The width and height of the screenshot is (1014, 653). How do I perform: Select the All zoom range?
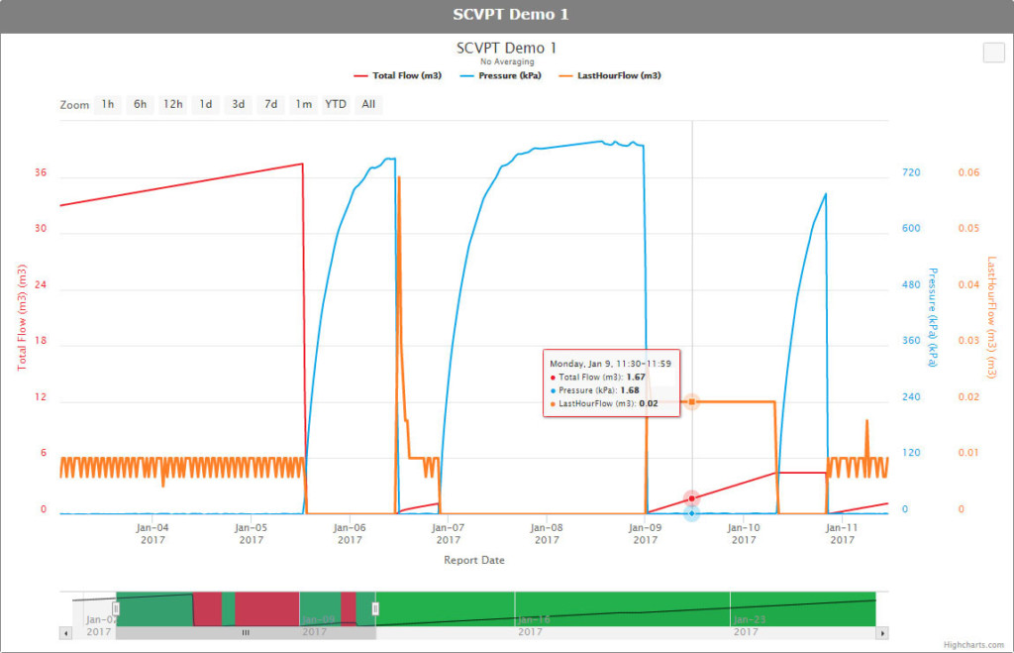click(x=368, y=104)
